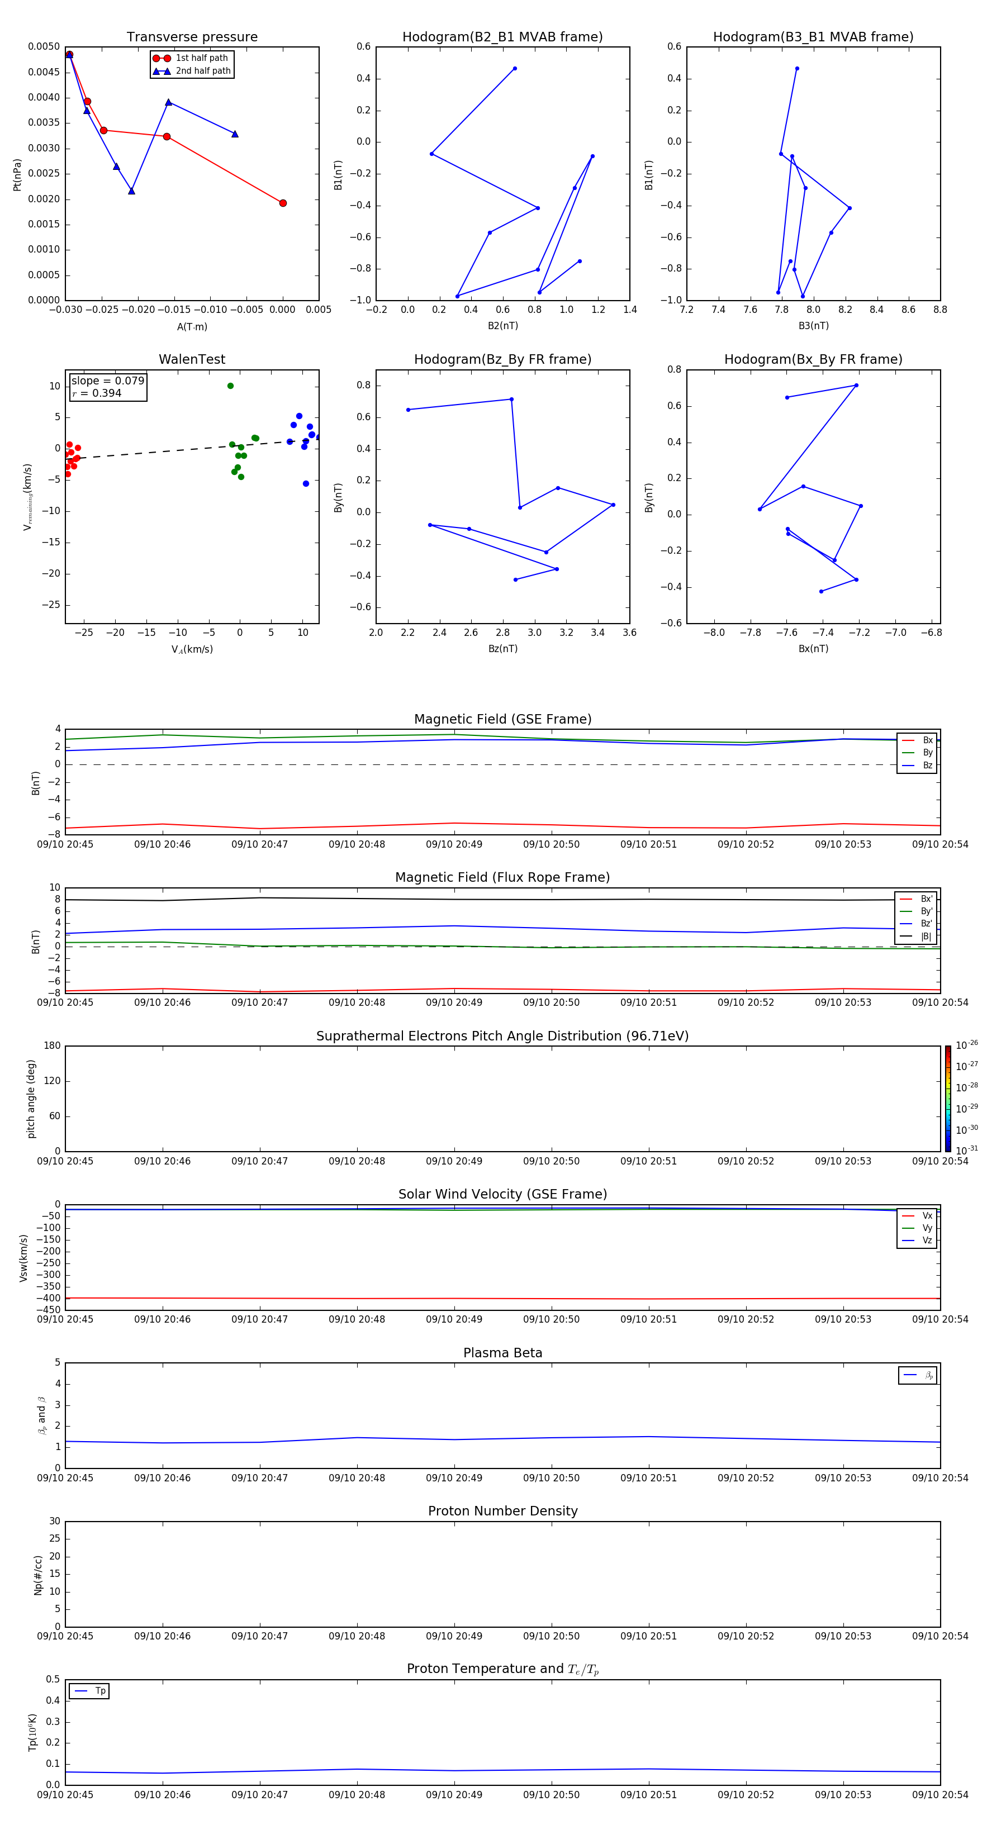Click the Suprathermal Electrons Pitch Angle Distribution title
The width and height of the screenshot is (1006, 1844).
point(502,1036)
